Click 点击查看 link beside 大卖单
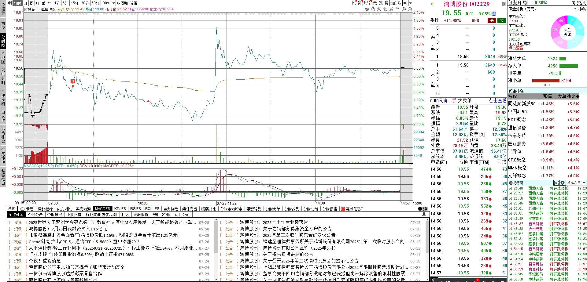This screenshot has width=587, height=282. [x=497, y=100]
